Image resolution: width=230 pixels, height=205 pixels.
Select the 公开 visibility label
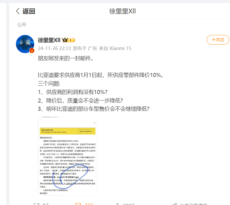point(22,25)
